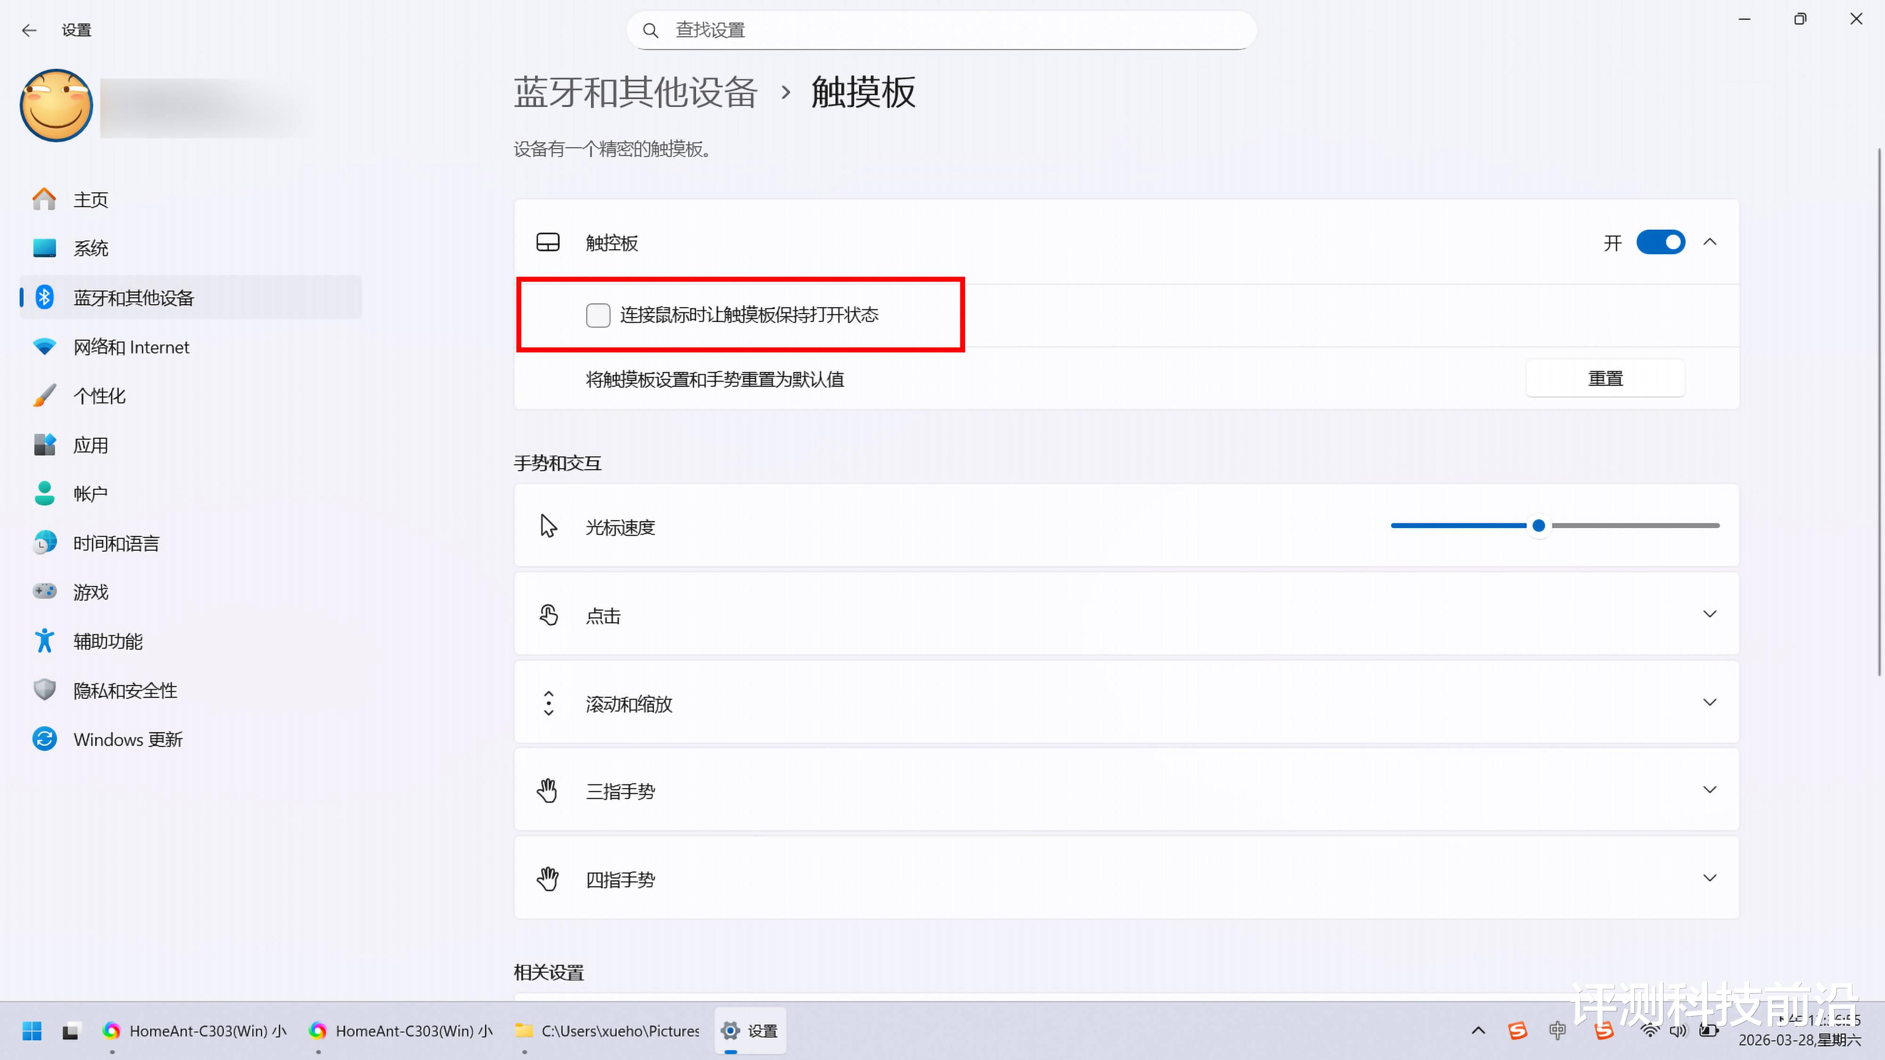Collapse the 触控板 section chevron
This screenshot has width=1885, height=1060.
[x=1709, y=242]
